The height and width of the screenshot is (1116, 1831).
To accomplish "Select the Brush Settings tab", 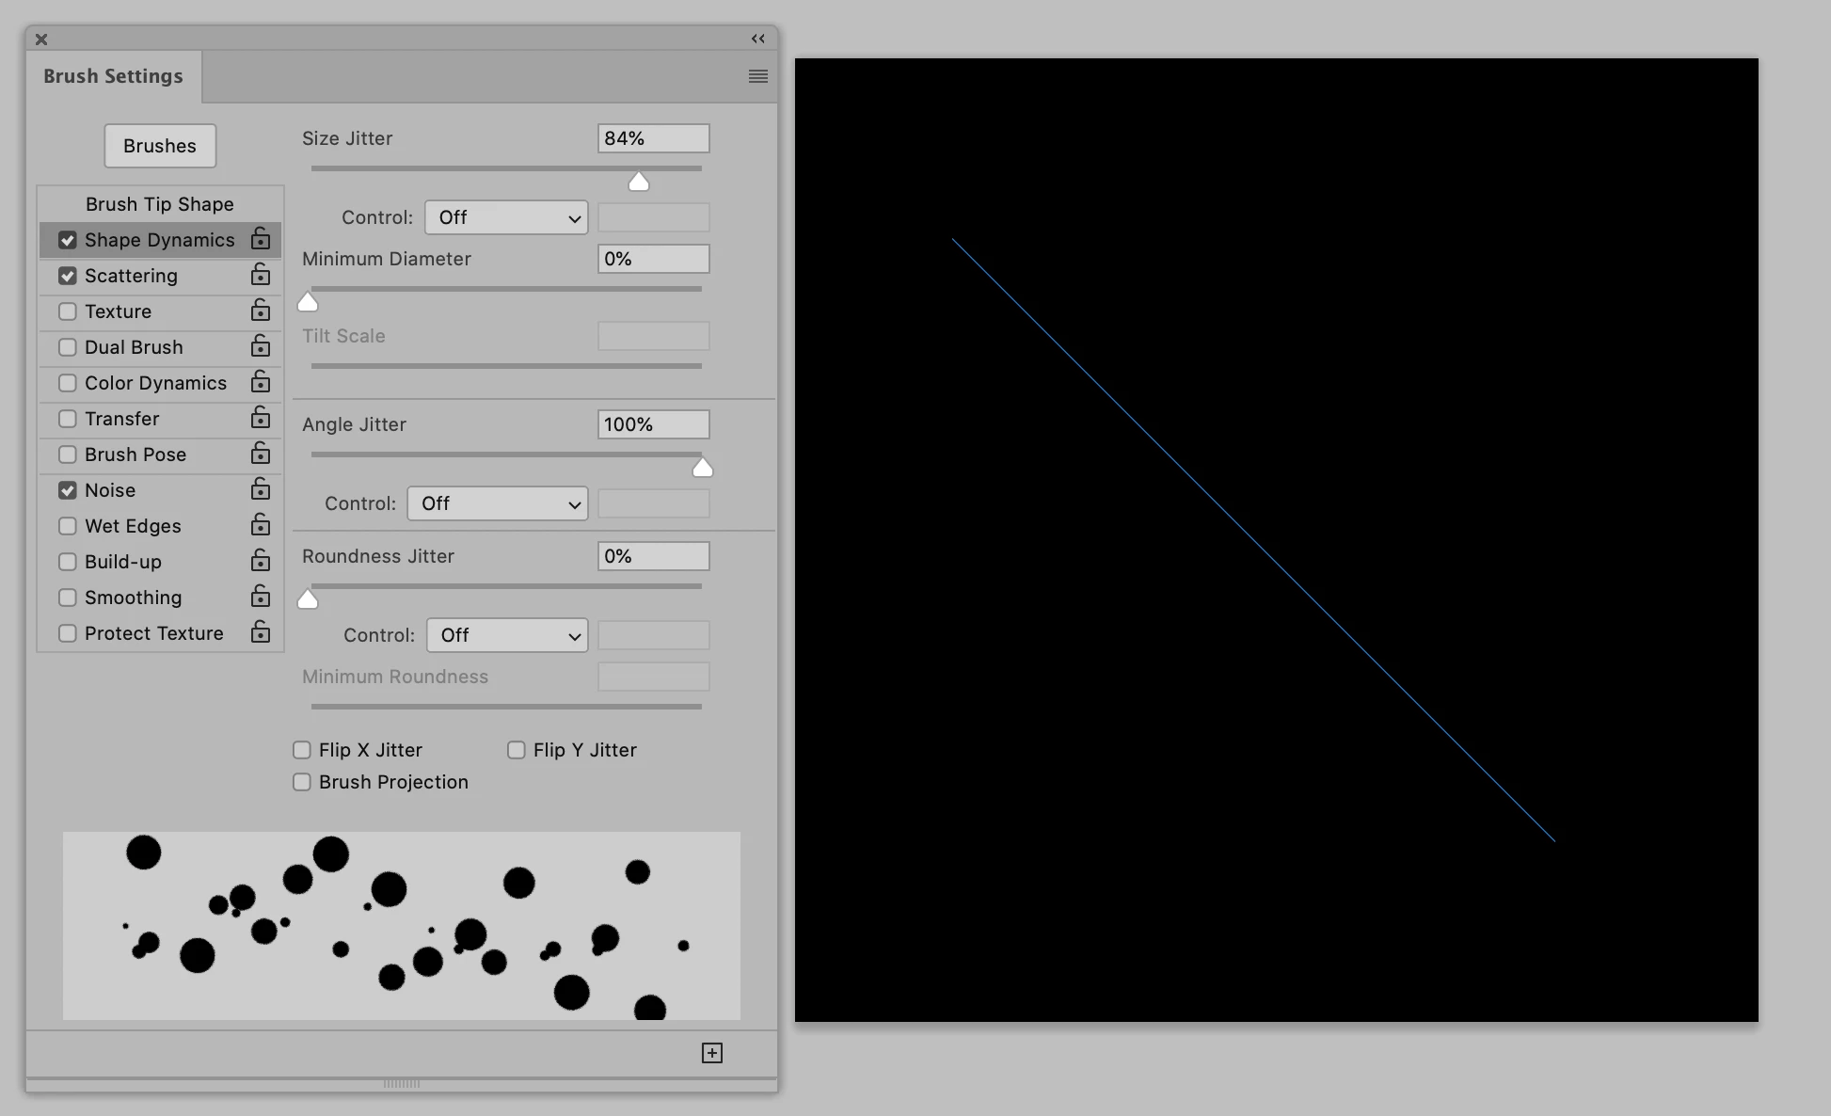I will (x=113, y=76).
